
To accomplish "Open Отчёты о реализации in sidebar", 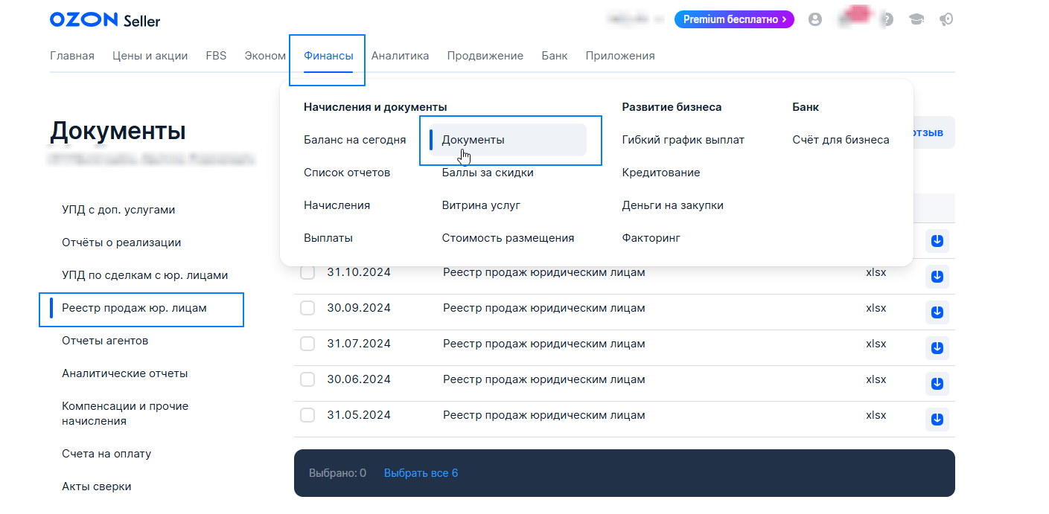I will (121, 242).
